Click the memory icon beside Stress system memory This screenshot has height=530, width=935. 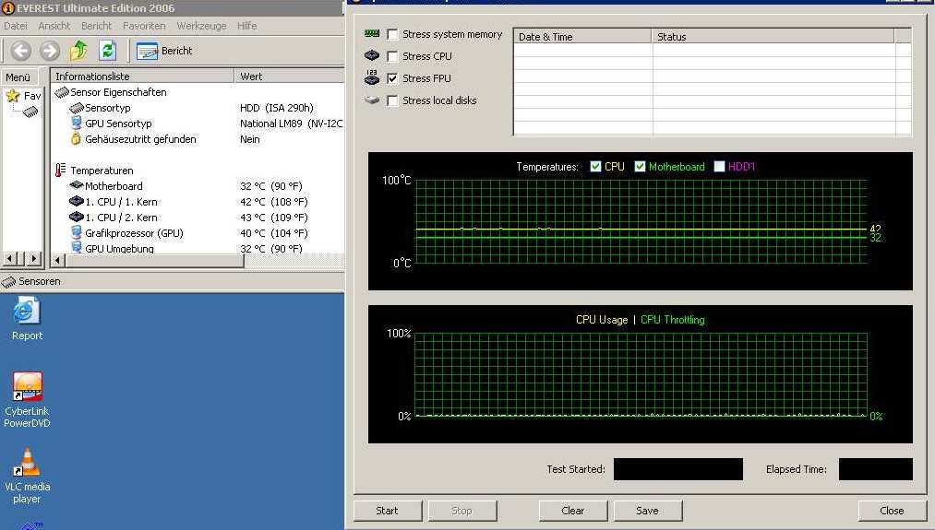[x=372, y=34]
